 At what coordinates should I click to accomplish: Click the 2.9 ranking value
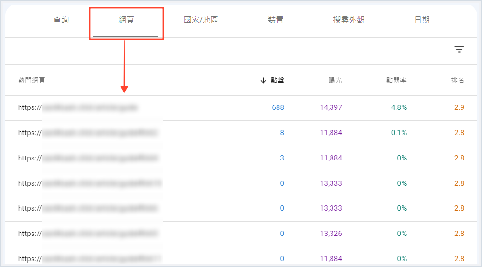pos(459,107)
